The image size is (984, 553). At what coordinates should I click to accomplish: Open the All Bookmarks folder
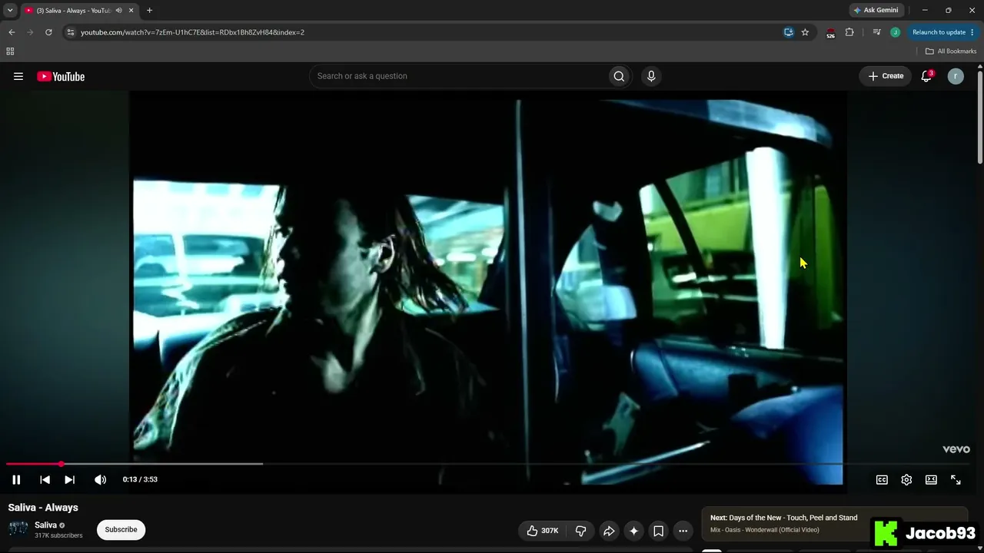[x=951, y=51]
